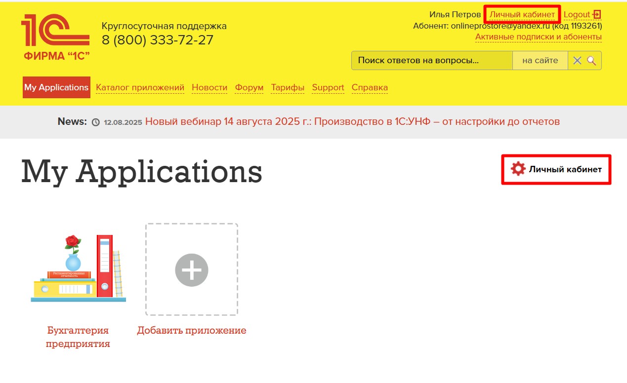627x383 pixels.
Task: Click the clock icon by news date
Action: [96, 122]
